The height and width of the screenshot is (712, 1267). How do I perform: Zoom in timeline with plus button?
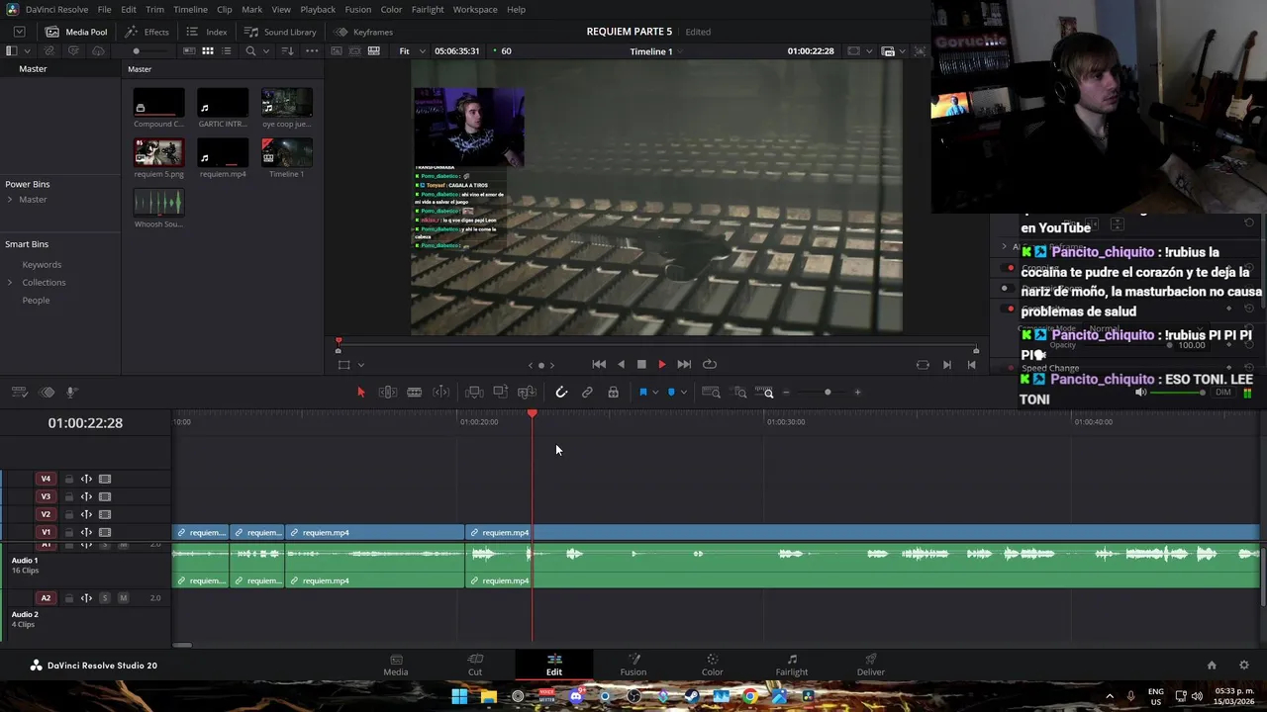857,393
